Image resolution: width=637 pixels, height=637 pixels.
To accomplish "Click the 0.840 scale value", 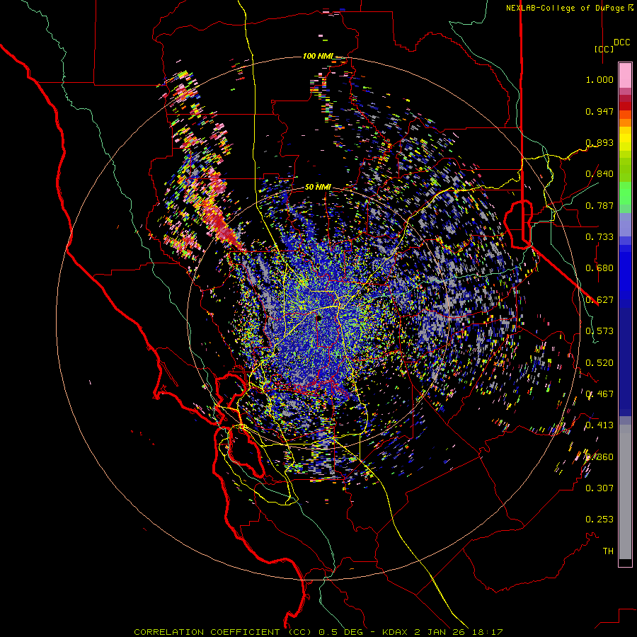I will tap(599, 174).
